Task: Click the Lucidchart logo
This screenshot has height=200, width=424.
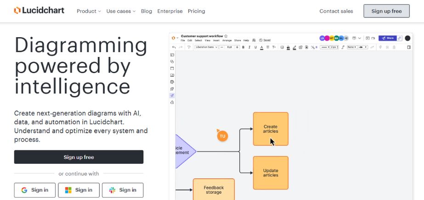Action: pos(39,11)
